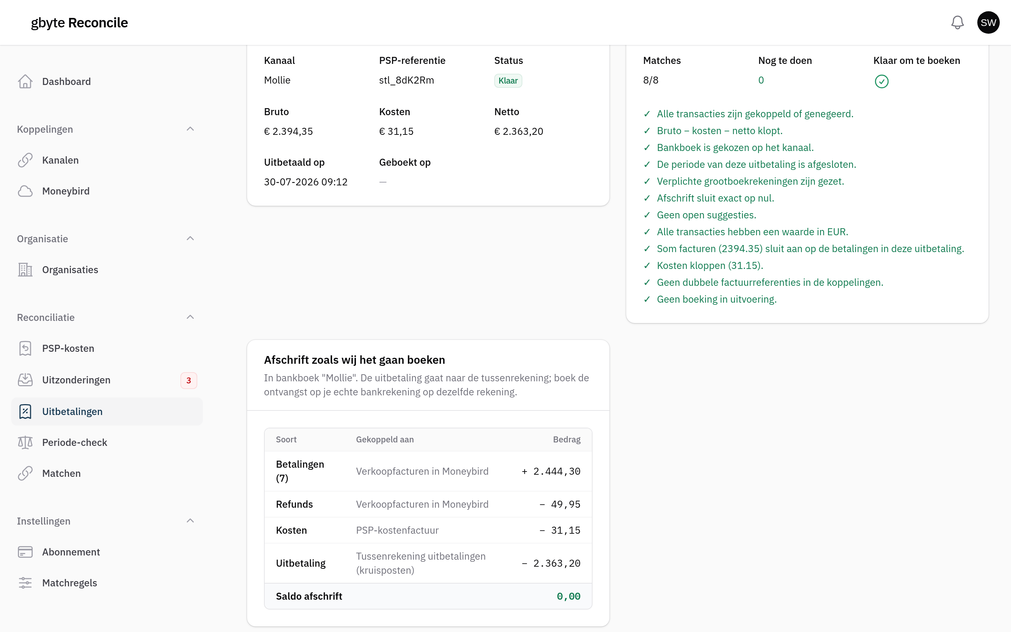Viewport: 1011px width, 632px height.
Task: Go to Dashboard in the sidebar
Action: 107,81
